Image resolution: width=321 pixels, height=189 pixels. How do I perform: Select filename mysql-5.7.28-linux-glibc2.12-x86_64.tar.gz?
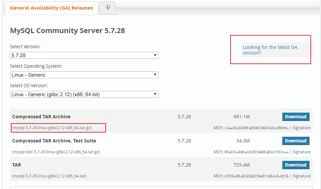point(52,128)
